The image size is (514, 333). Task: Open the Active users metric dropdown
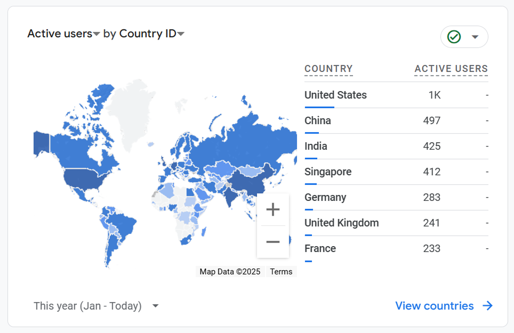click(x=97, y=33)
